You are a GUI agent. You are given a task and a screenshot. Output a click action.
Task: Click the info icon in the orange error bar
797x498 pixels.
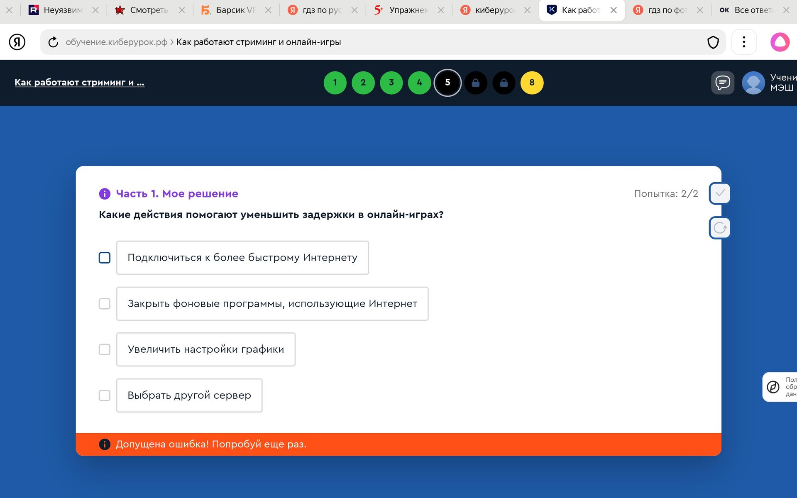pos(105,444)
